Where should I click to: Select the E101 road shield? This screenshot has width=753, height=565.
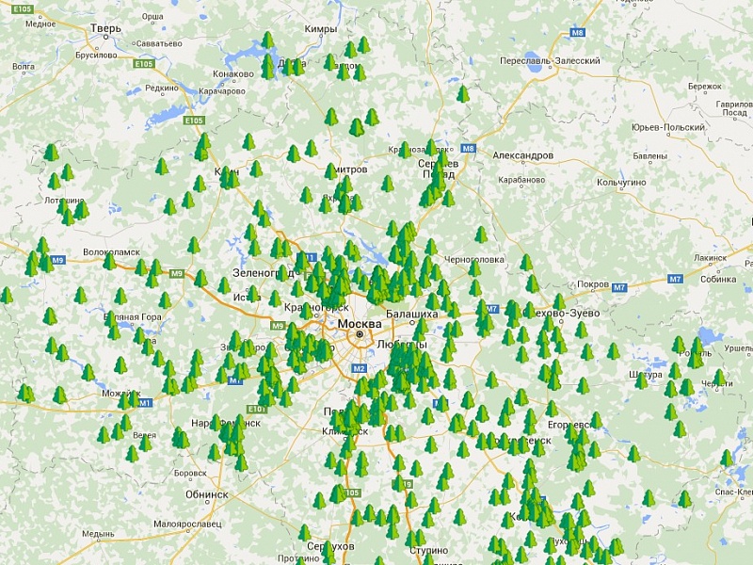click(256, 409)
